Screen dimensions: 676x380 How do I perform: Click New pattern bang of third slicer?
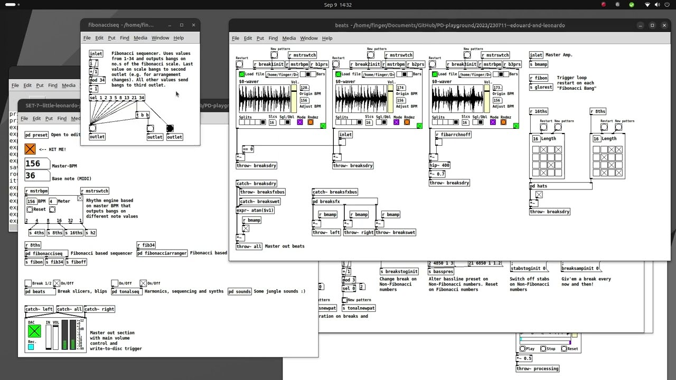(x=467, y=55)
